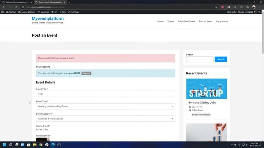Open Microsoft Store from the taskbar
The width and height of the screenshot is (264, 148).
(28, 145)
